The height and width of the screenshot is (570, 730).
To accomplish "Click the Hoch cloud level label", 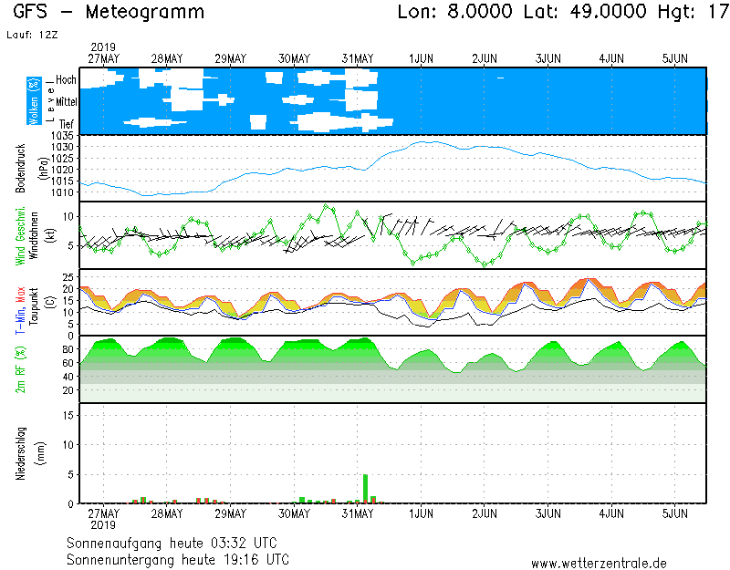I will 66,80.
